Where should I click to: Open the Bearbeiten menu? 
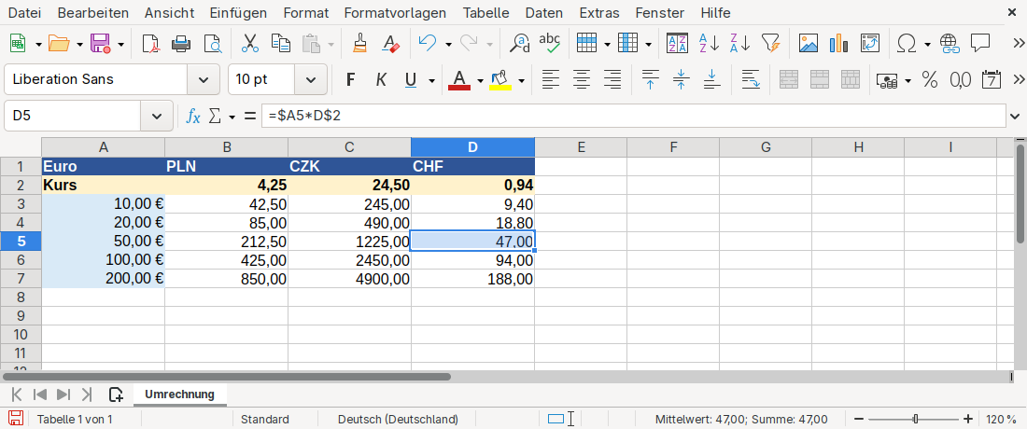coord(93,13)
